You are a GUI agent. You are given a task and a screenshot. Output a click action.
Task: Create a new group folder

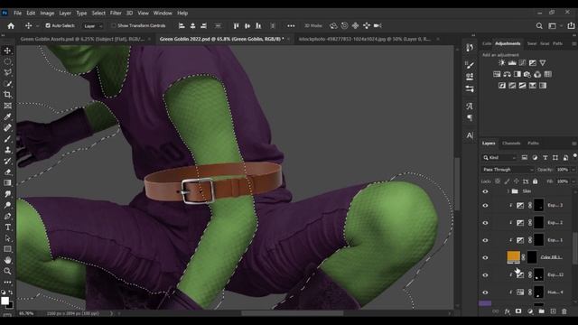(x=541, y=311)
